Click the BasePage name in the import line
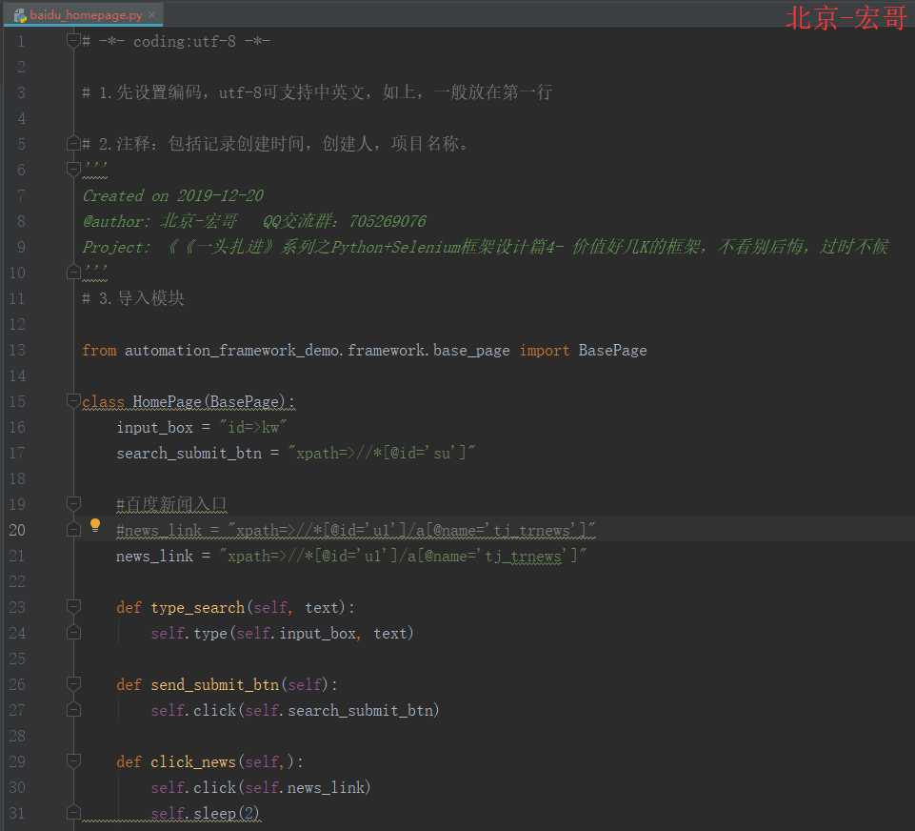The width and height of the screenshot is (915, 831). coord(612,351)
